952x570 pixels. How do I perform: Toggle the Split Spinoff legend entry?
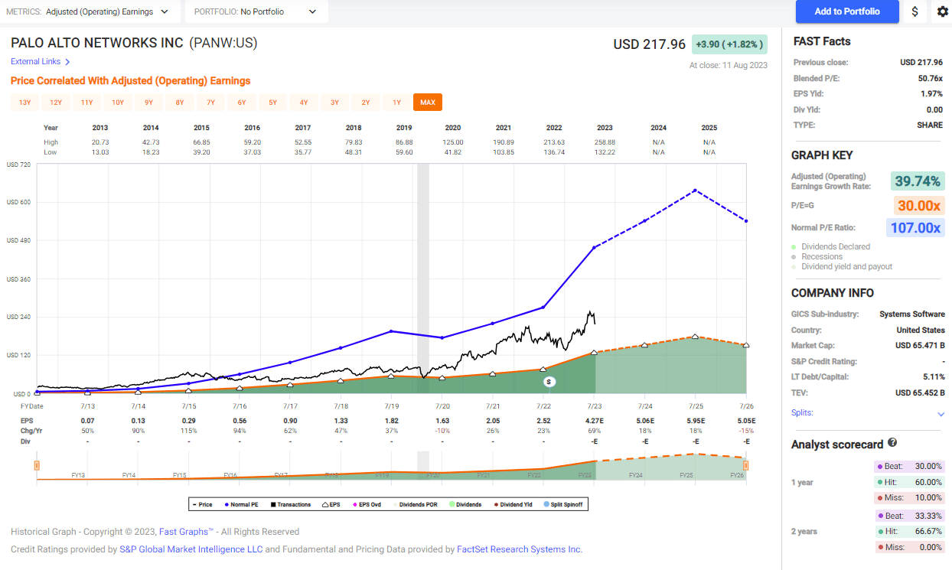(563, 504)
